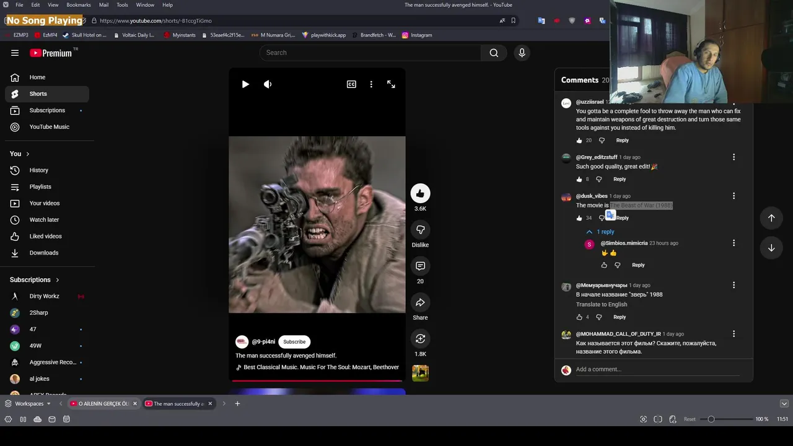Focus the YouTube Search box

pos(370,53)
